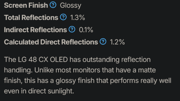Click the question mark next to Indirect Reflections
The width and height of the screenshot is (180, 101).
tap(72, 30)
